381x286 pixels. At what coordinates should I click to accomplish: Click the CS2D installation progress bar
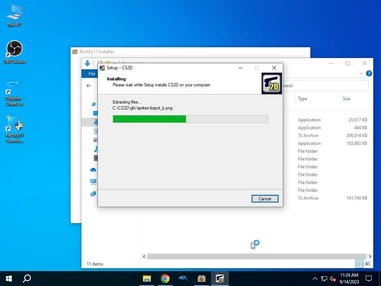pos(190,119)
